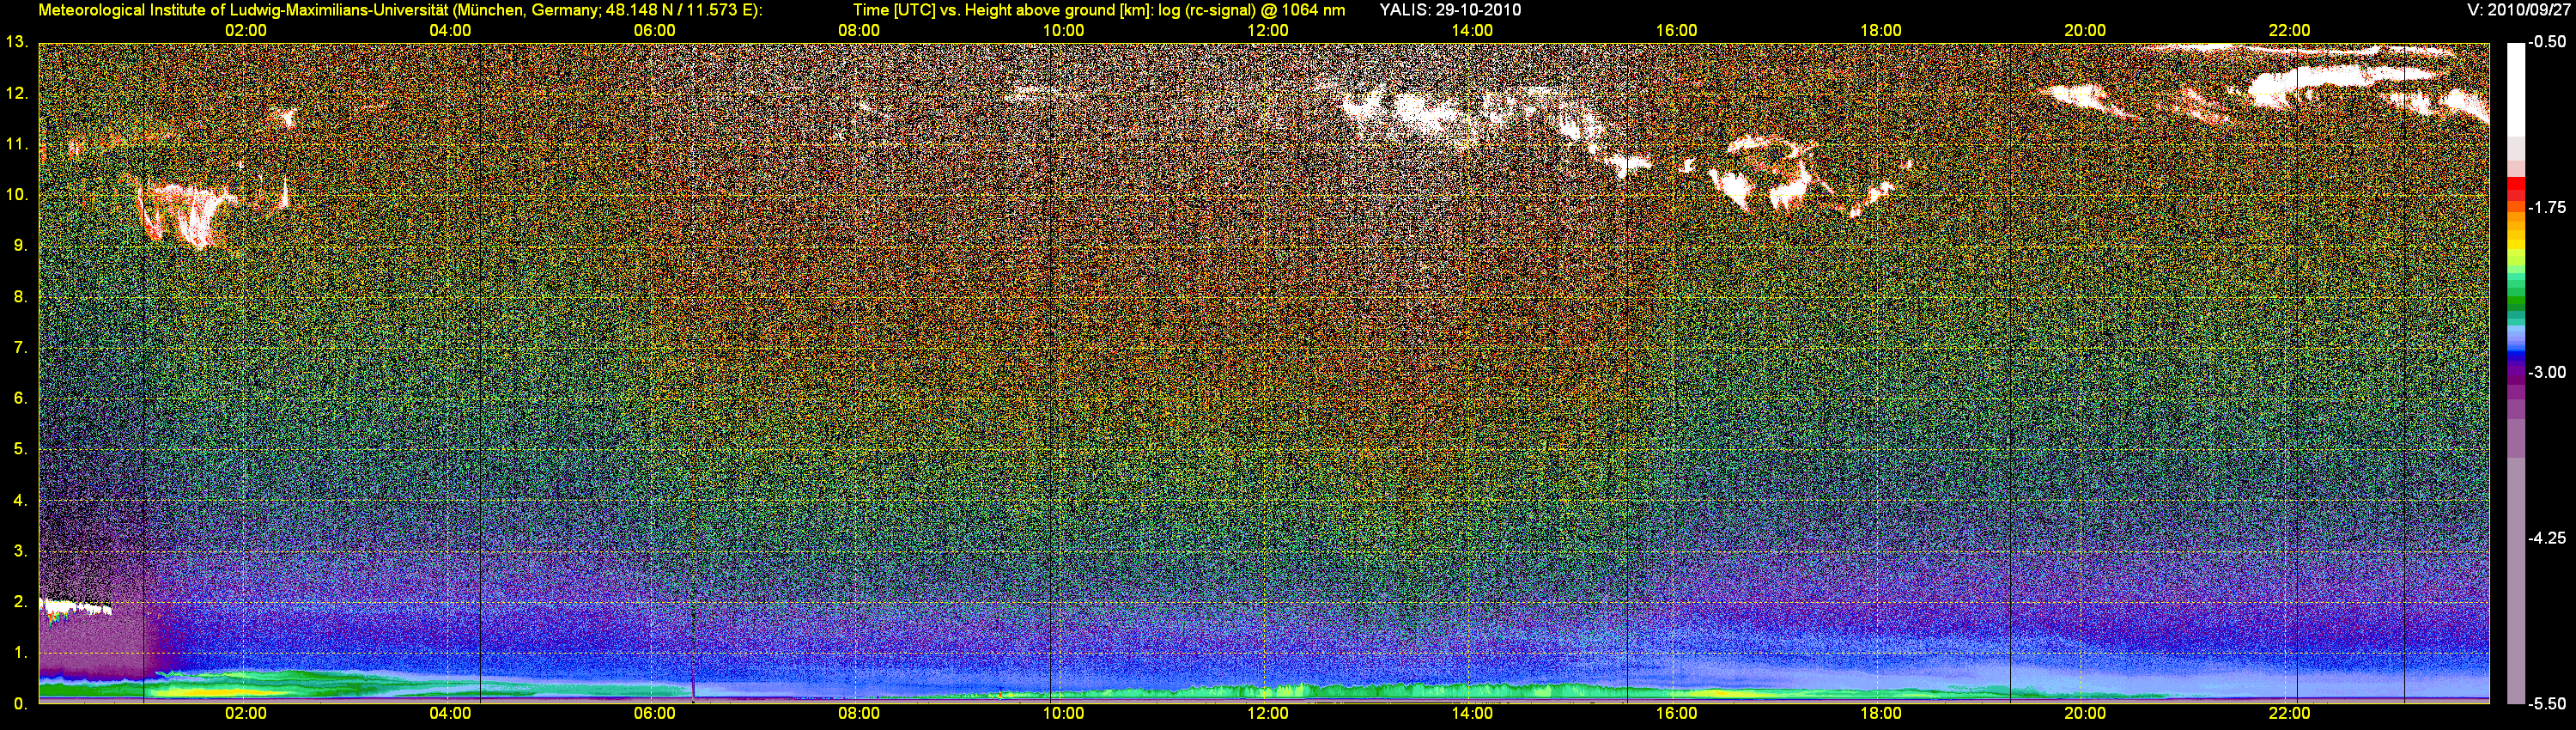Click the 12:00 label on bottom time axis
The image size is (2576, 730).
[x=1268, y=714]
